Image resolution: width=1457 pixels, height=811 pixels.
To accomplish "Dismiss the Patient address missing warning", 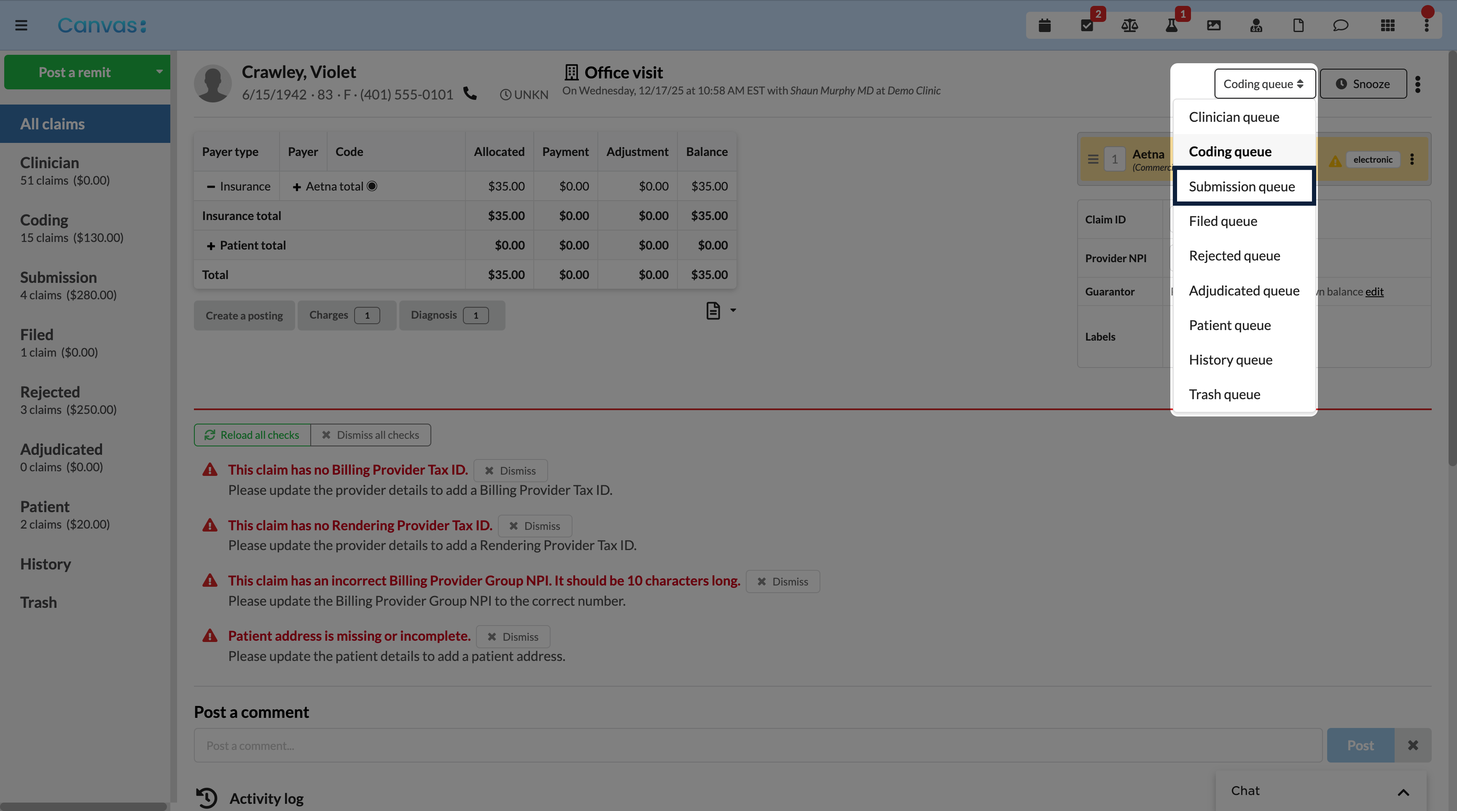I will 513,637.
